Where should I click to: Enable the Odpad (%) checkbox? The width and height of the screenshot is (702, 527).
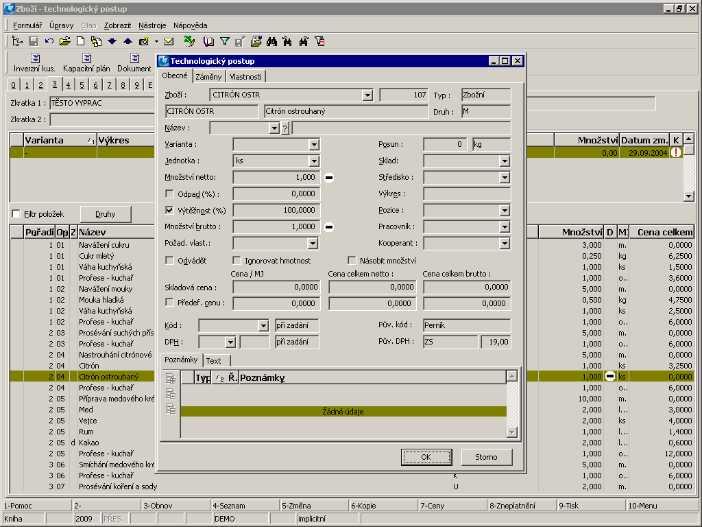click(170, 194)
